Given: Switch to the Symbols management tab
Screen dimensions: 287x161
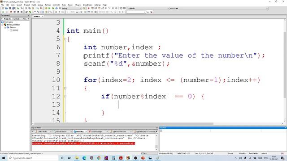Looking at the screenshot, I should click(x=16, y=19).
